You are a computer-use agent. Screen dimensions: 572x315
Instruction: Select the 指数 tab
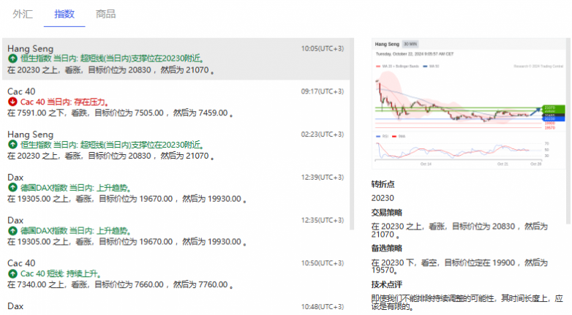point(64,14)
